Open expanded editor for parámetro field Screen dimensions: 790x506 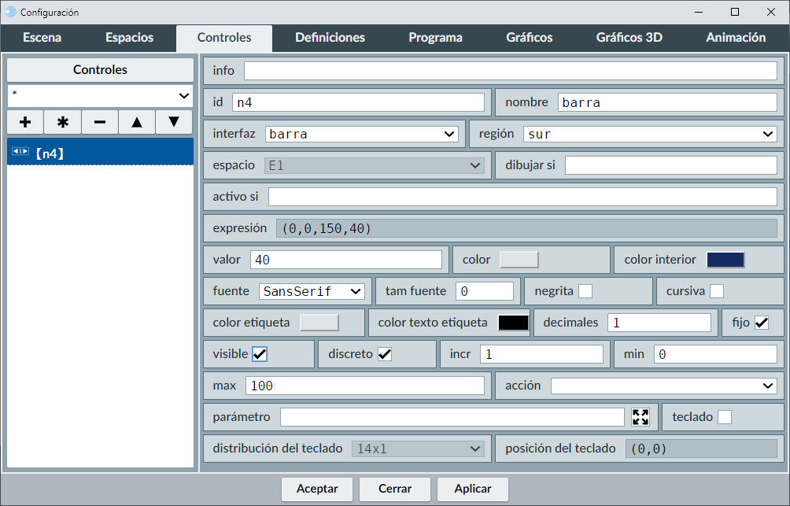(x=640, y=417)
